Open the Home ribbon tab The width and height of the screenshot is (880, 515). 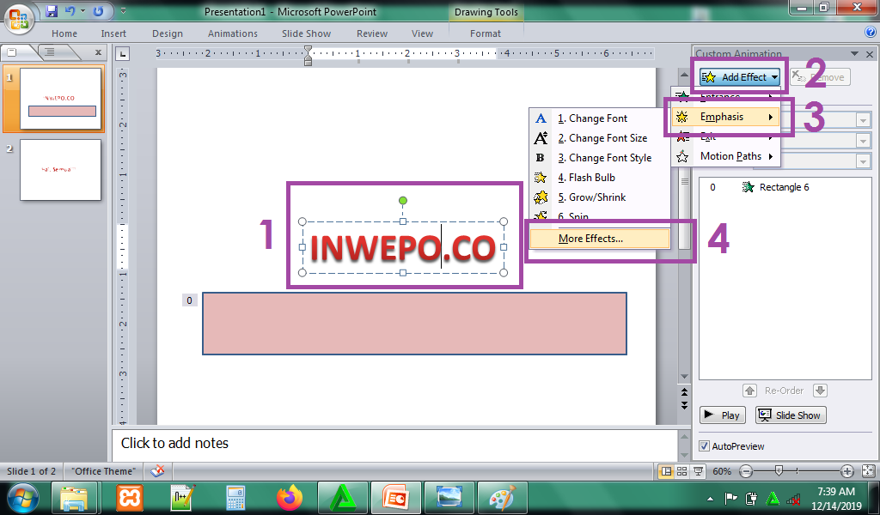64,33
